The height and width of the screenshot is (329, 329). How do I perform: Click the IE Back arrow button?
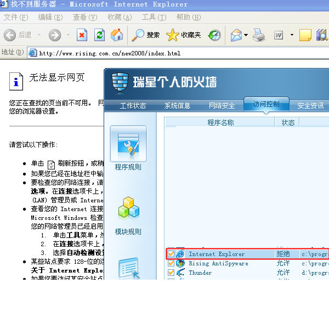(x=10, y=35)
